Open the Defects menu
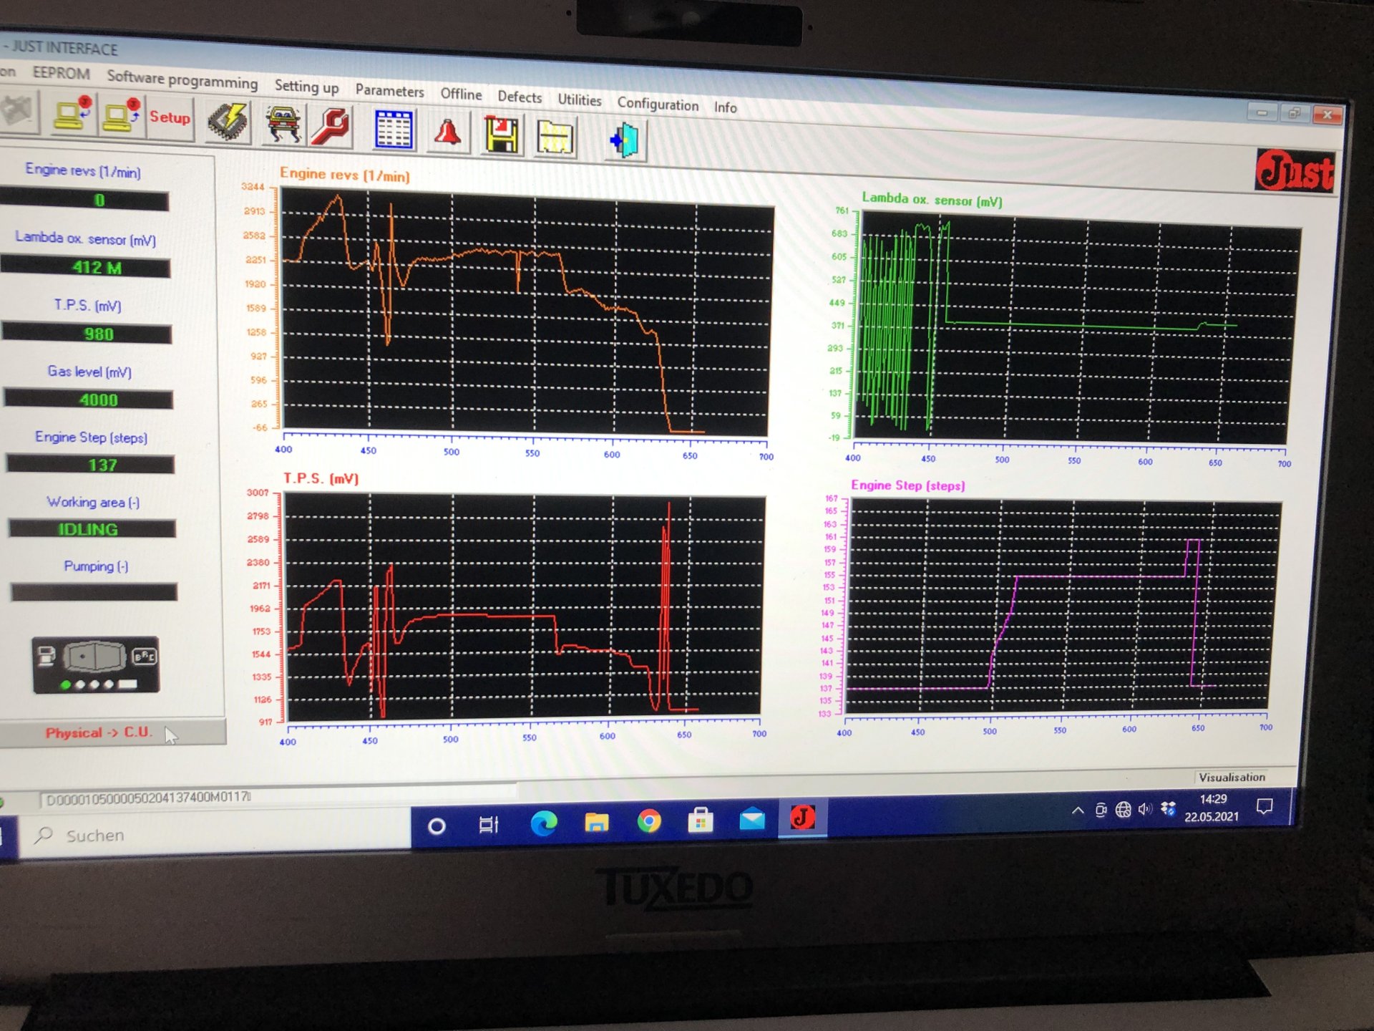 [520, 97]
